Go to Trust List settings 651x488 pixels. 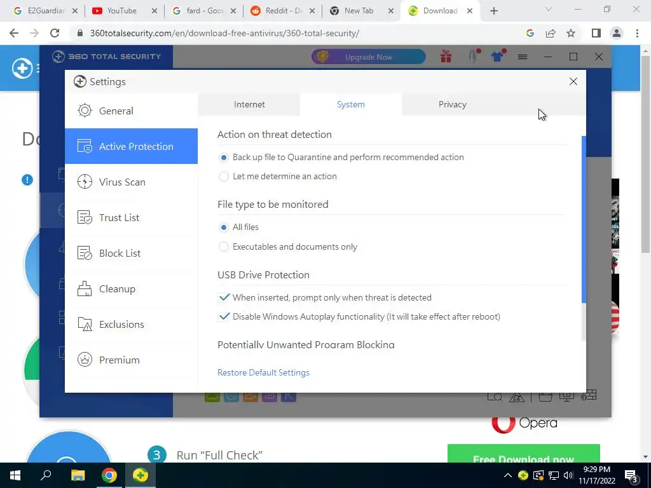click(131, 217)
